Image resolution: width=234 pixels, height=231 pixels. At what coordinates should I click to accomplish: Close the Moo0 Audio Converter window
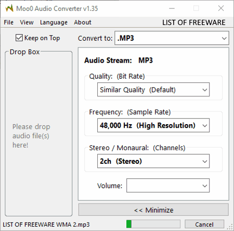pyautogui.click(x=221, y=8)
